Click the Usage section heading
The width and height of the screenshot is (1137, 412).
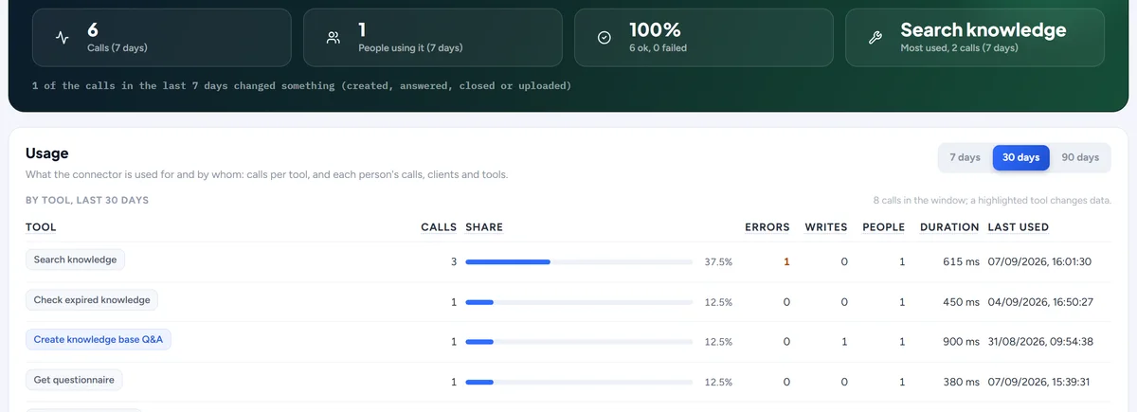(46, 153)
